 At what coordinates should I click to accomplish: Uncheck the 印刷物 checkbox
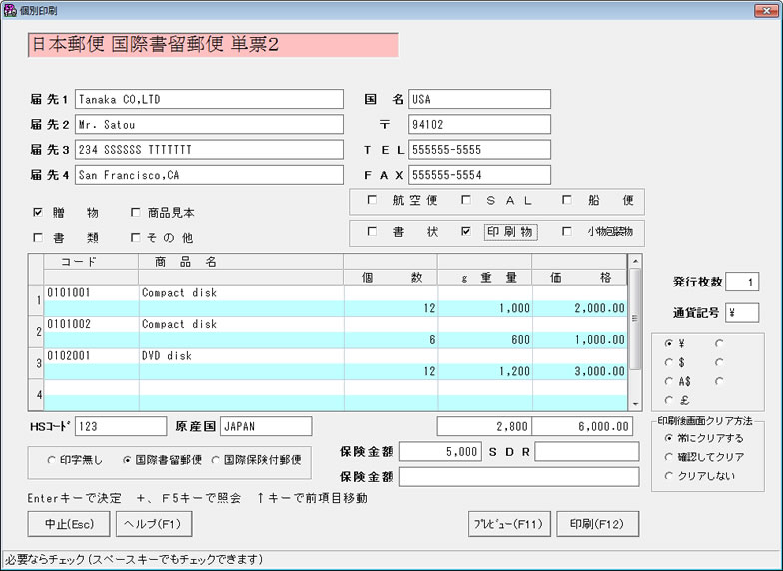click(466, 232)
